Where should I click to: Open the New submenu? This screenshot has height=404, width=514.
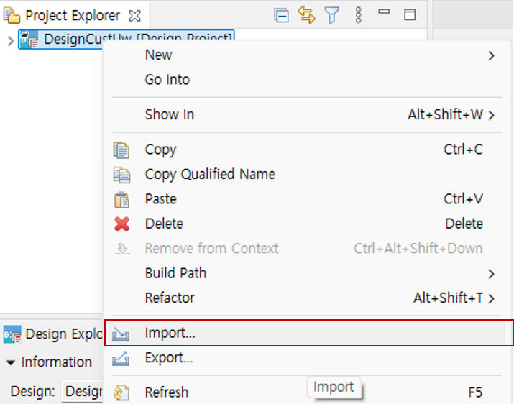[158, 55]
